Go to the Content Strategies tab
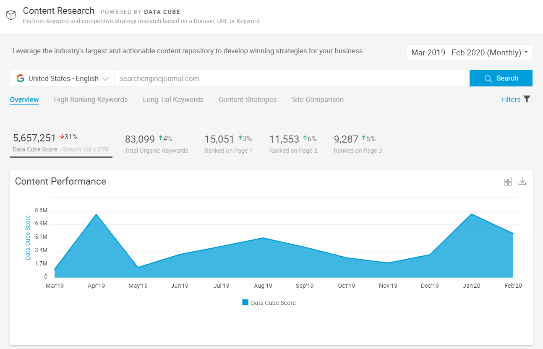 pos(248,99)
